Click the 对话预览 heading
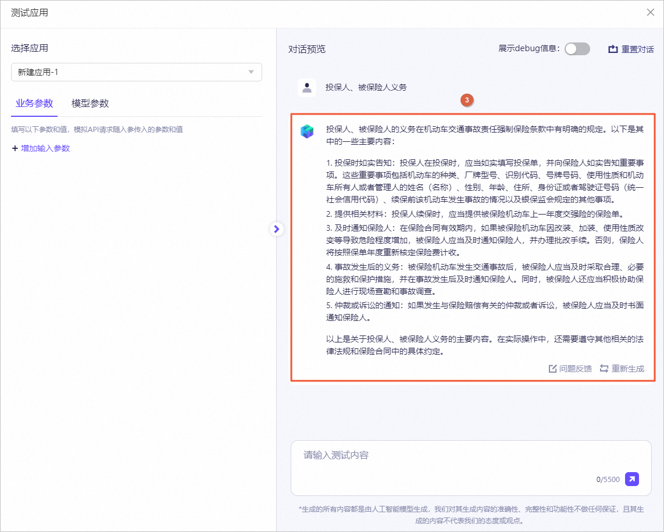 tap(307, 49)
